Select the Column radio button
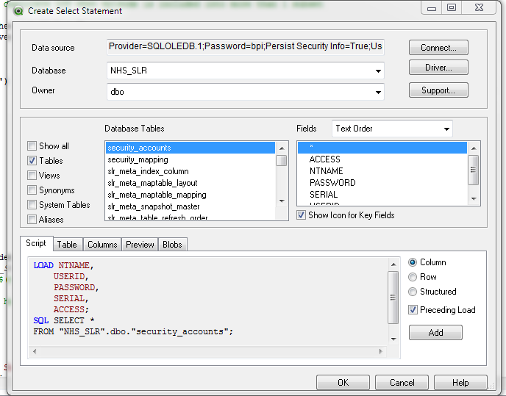Viewport: 506px width, 396px height. pyautogui.click(x=413, y=262)
